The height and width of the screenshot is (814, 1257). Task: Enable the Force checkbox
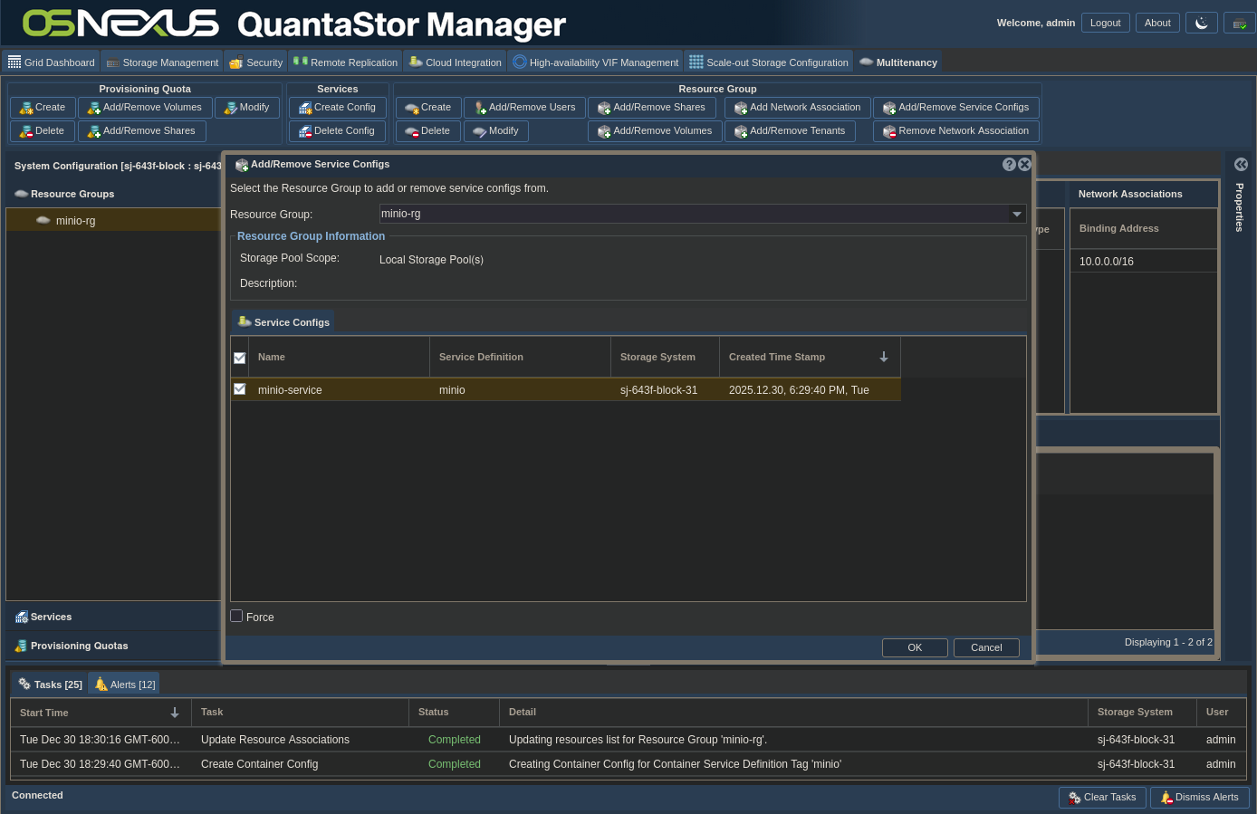pos(237,617)
